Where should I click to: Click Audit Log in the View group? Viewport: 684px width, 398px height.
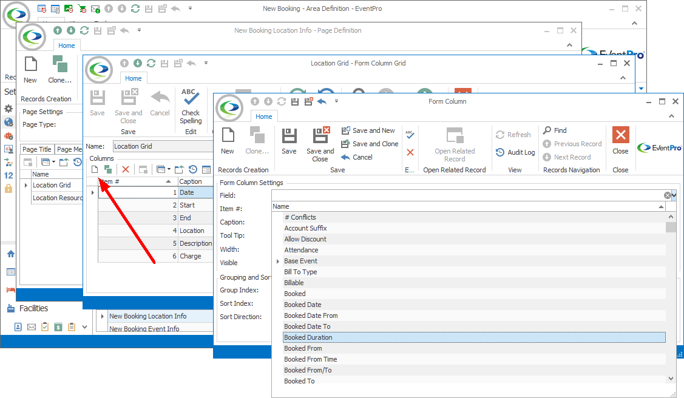[x=515, y=152]
